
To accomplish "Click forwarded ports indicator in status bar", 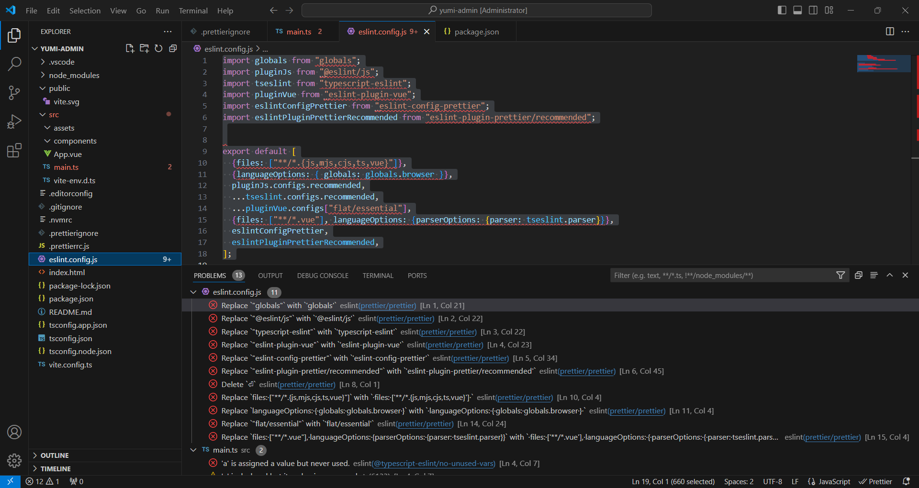I will click(77, 481).
